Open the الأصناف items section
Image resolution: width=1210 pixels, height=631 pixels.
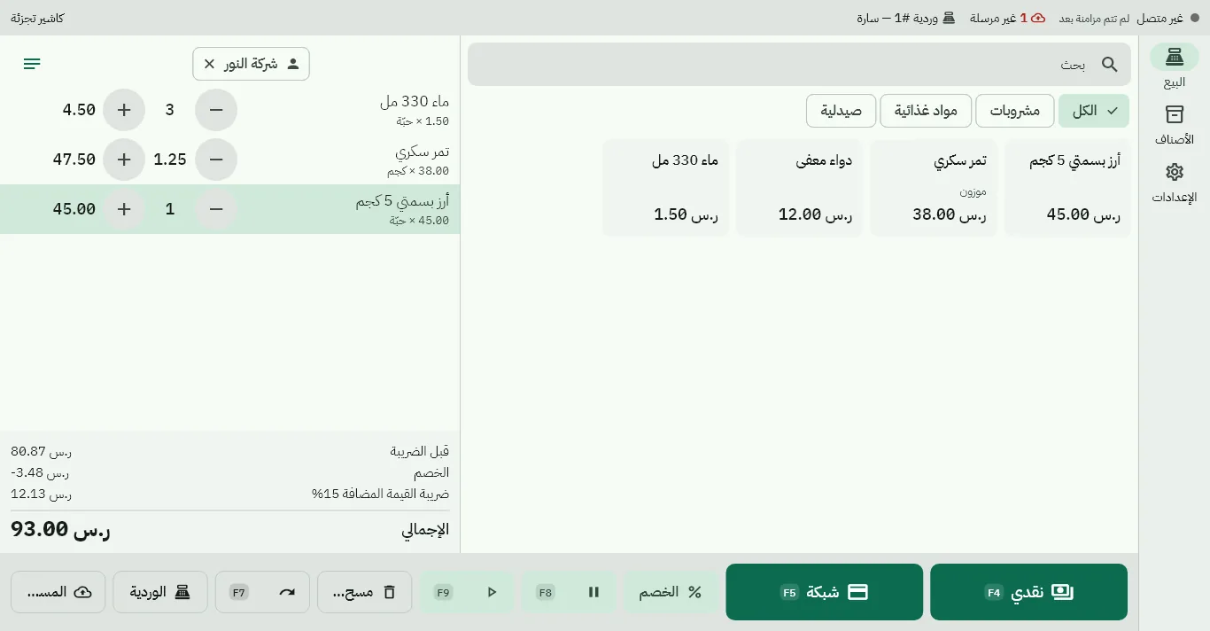1175,125
